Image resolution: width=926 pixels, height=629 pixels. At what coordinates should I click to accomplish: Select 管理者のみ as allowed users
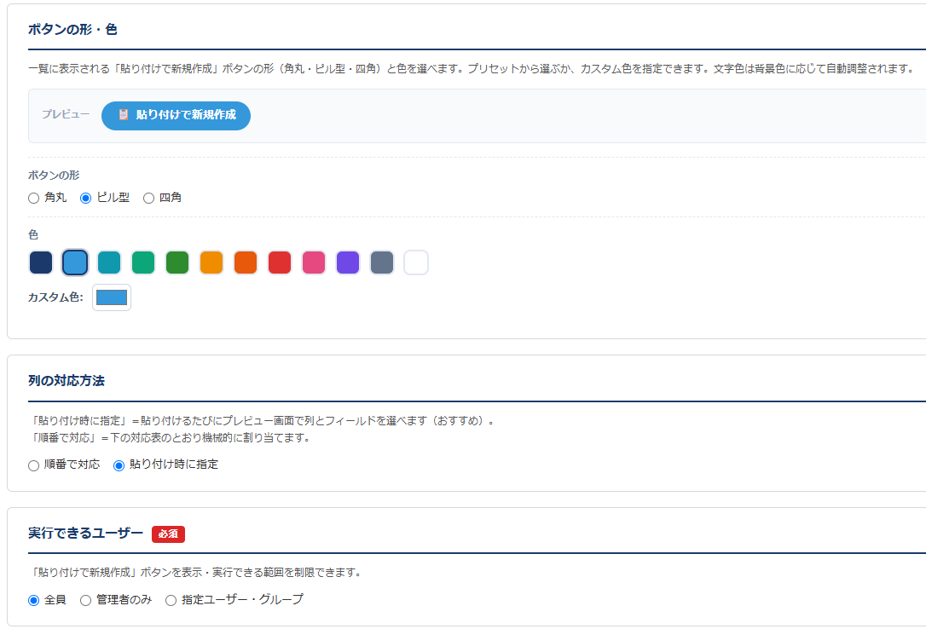click(85, 600)
